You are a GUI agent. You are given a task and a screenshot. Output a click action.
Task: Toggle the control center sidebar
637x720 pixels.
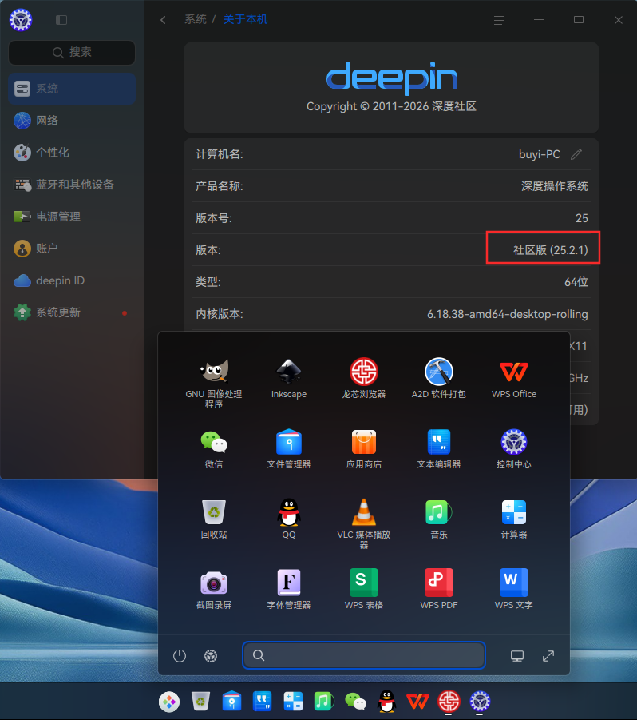pos(61,20)
